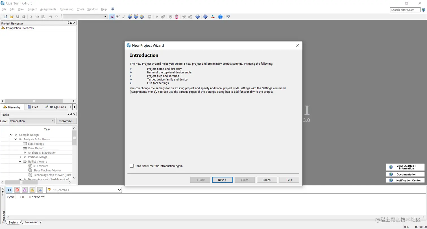Screen dimensions: 427x229
Task: Click the wizard's Help button
Action: 289,180
